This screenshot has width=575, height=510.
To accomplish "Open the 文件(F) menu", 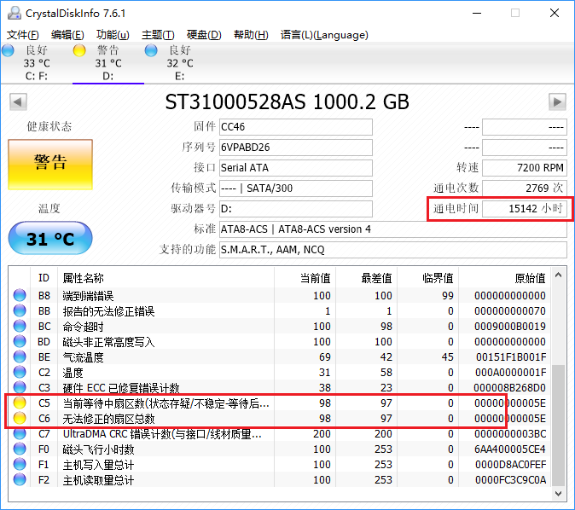I will tap(23, 35).
